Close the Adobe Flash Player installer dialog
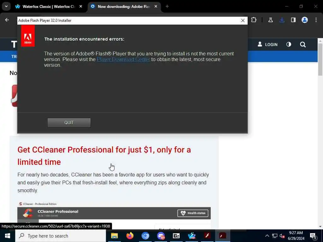Viewport: 323px width, 242px height. [243, 20]
